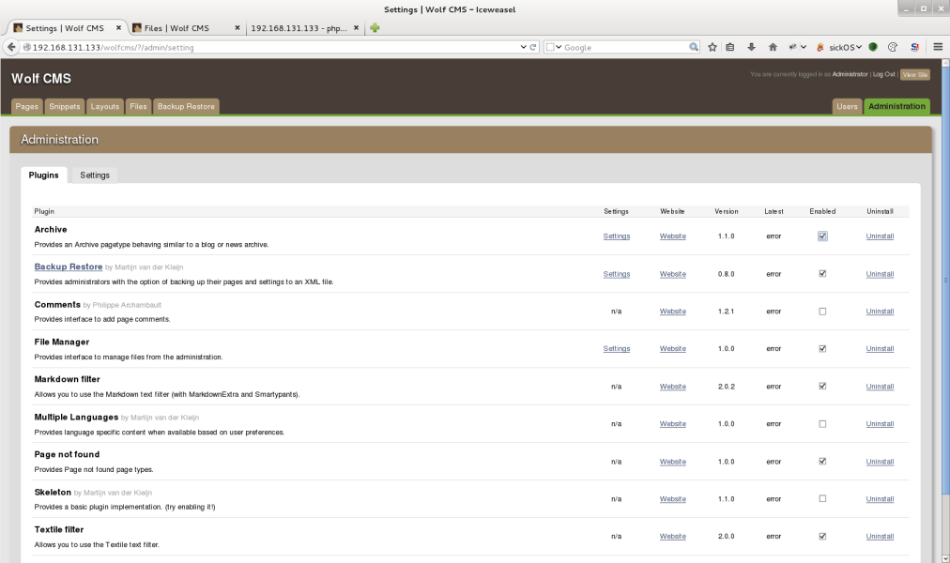
Task: Open Website link for Page not found plugin
Action: point(672,462)
